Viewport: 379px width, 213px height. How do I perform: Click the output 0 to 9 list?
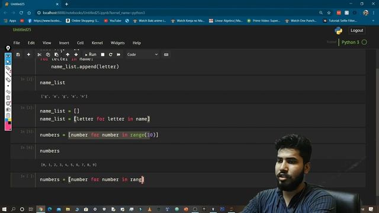[69, 164]
